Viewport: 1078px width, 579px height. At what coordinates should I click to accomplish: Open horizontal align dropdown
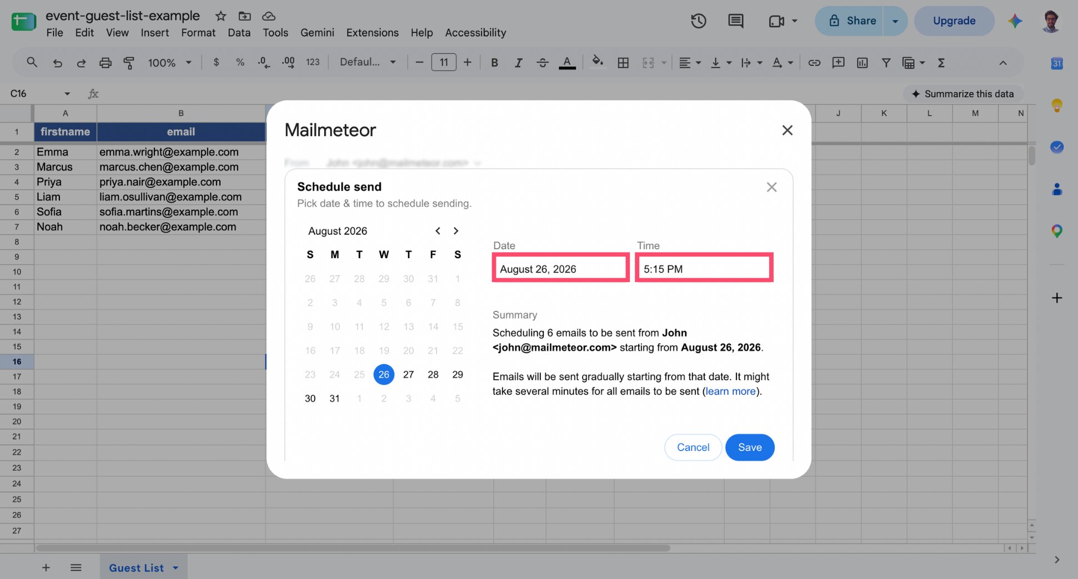(x=690, y=63)
